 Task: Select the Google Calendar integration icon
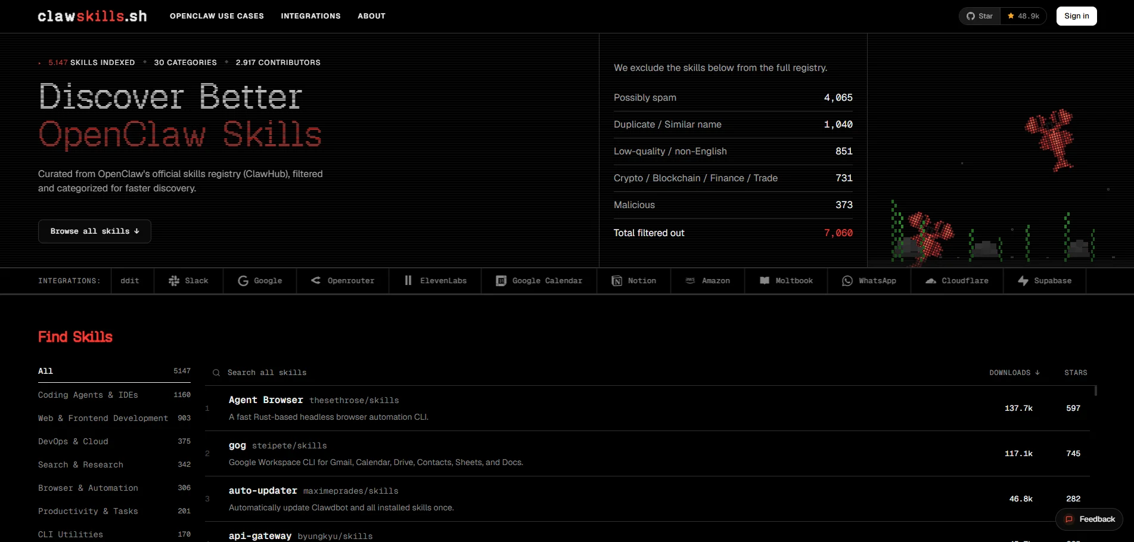(x=501, y=281)
